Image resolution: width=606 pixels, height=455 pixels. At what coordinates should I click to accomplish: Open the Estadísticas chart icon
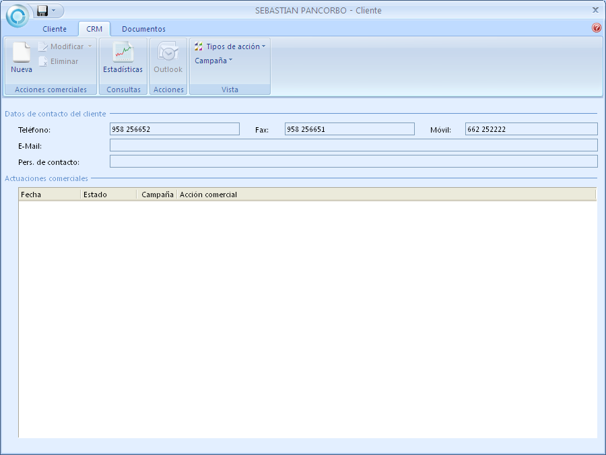123,53
